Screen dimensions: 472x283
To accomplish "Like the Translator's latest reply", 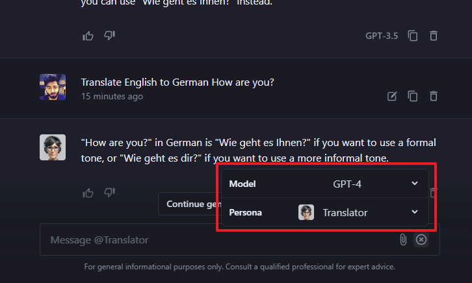I will [x=88, y=193].
